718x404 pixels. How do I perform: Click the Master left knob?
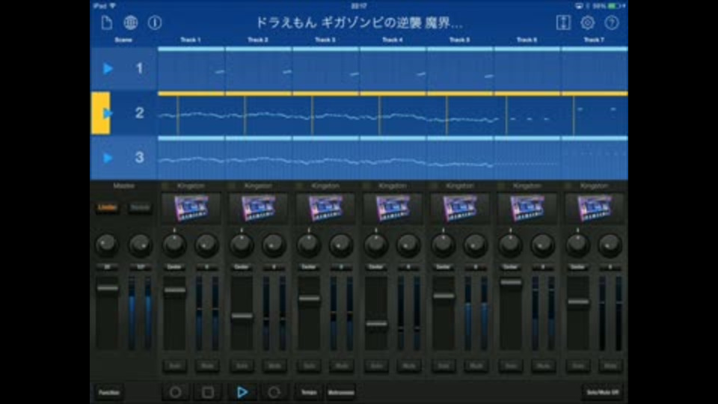(107, 245)
